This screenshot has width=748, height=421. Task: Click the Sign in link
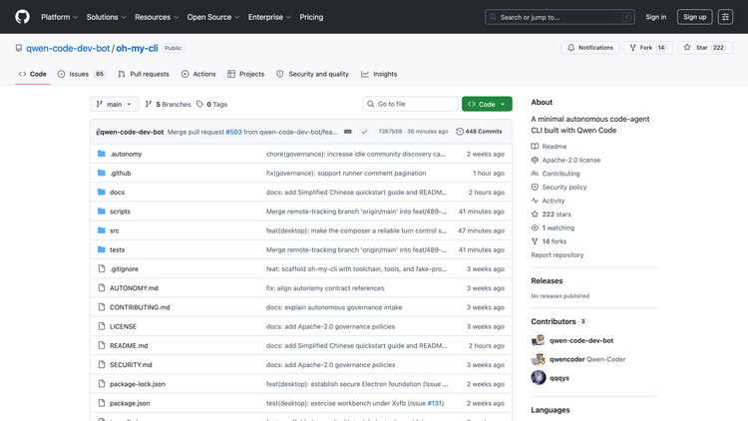pyautogui.click(x=656, y=17)
